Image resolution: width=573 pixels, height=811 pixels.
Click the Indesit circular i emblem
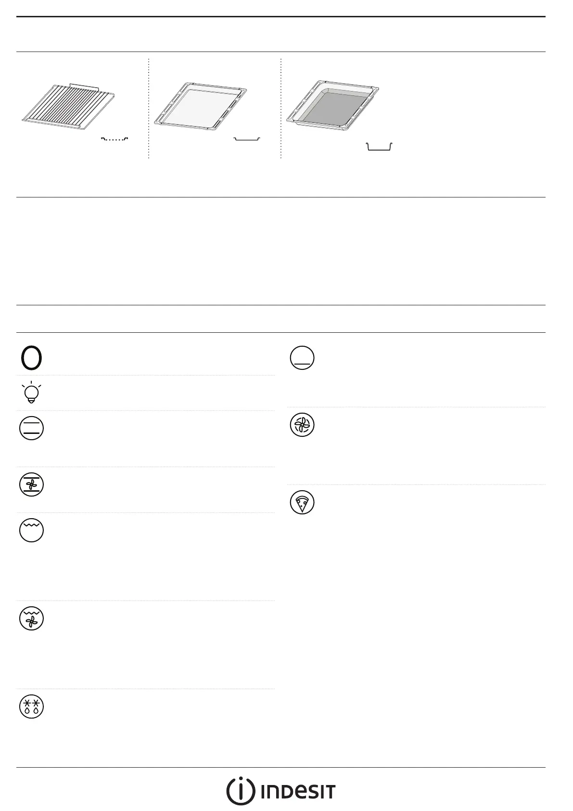point(241,791)
